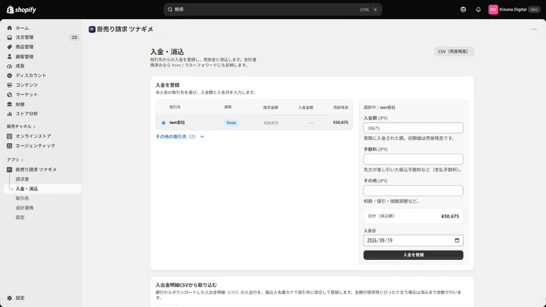Focus the その他 (JPY) input field

pos(414,190)
